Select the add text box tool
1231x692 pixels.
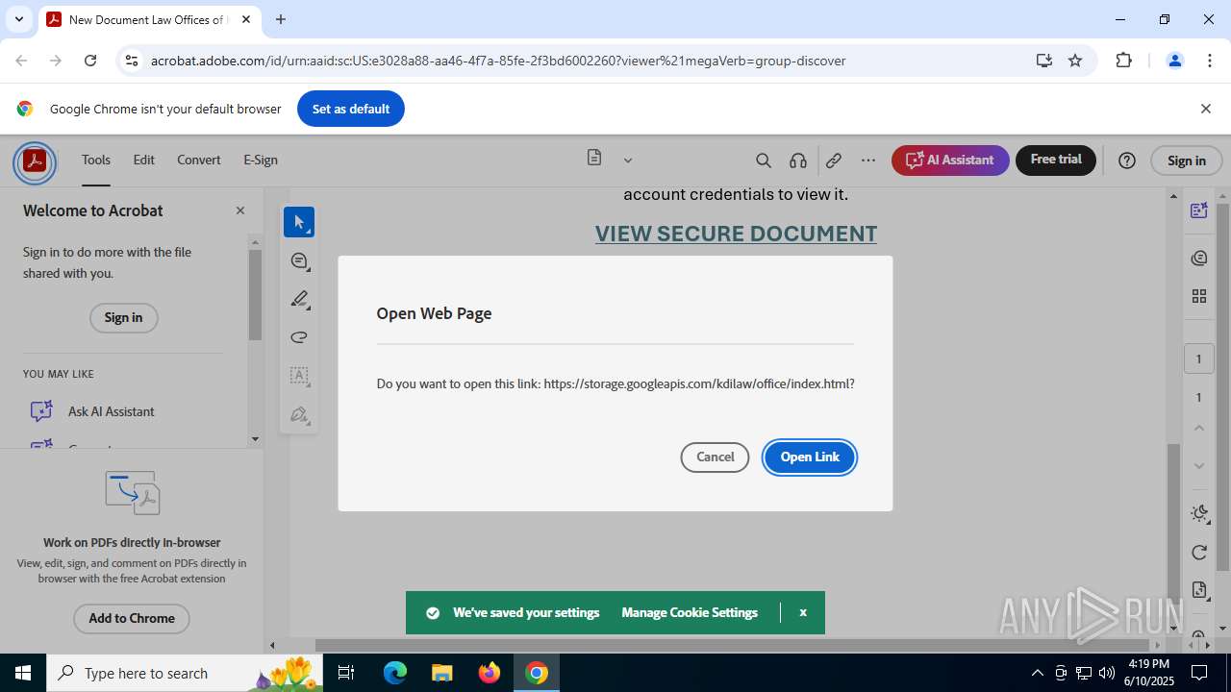[299, 376]
